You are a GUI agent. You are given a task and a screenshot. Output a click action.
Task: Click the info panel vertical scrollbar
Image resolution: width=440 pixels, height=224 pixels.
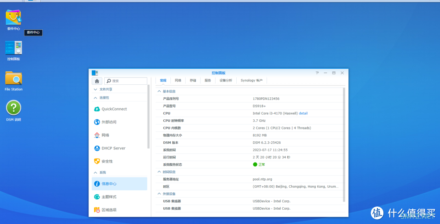coord(344,145)
